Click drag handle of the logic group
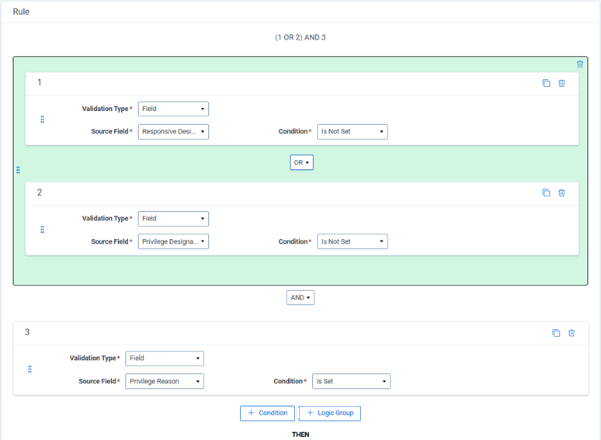Image resolution: width=601 pixels, height=440 pixels. pyautogui.click(x=18, y=170)
